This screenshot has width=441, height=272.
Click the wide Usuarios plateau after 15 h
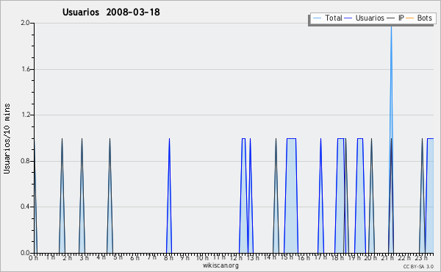[x=291, y=196]
